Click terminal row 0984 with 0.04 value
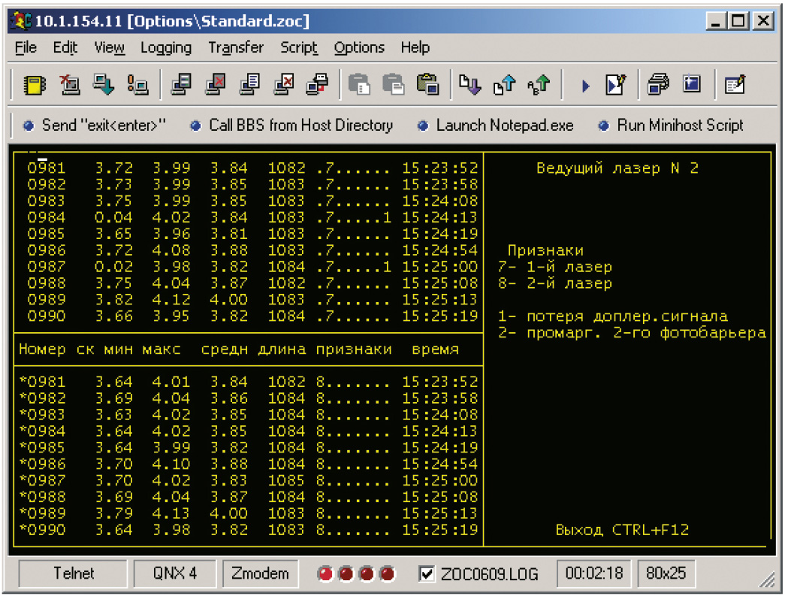This screenshot has height=596, width=785. click(252, 217)
